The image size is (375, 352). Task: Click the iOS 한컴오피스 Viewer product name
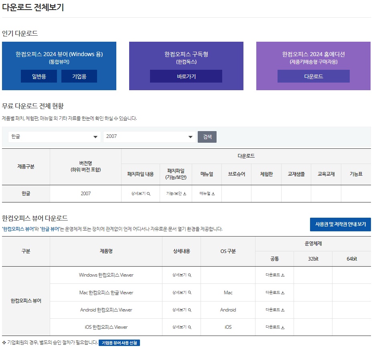click(106, 327)
